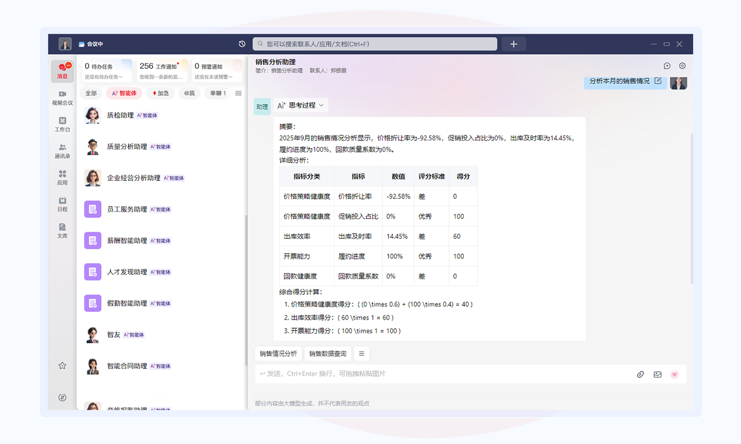Viewport: 741px width, 444px height.
Task: Focus the message input field
Action: pyautogui.click(x=443, y=374)
